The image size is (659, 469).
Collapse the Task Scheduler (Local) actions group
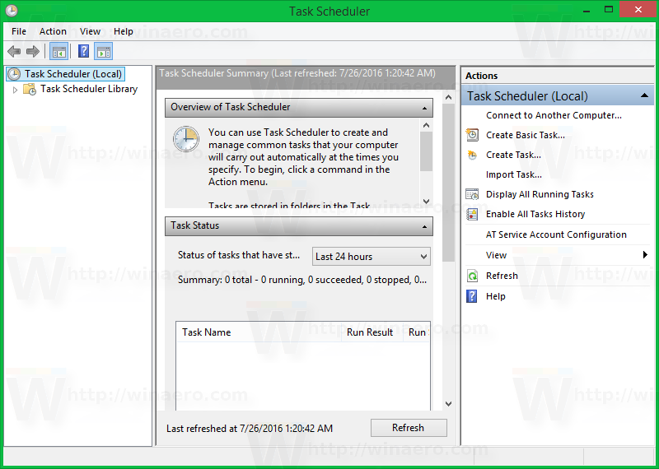point(644,95)
